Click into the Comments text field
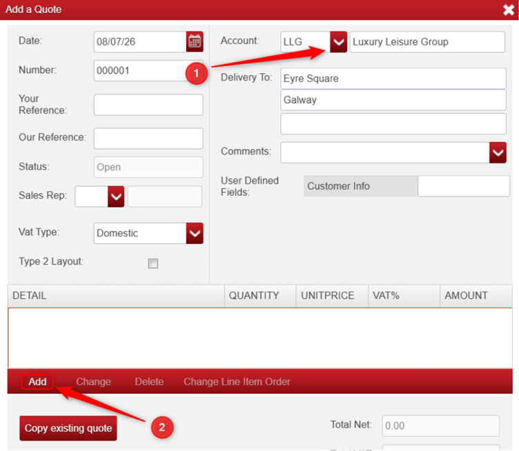 point(385,152)
